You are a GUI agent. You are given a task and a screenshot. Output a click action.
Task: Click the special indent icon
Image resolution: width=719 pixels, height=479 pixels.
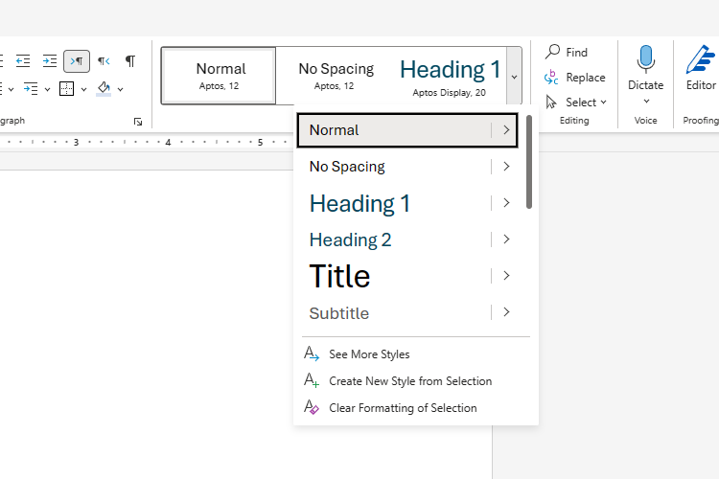[x=31, y=88]
